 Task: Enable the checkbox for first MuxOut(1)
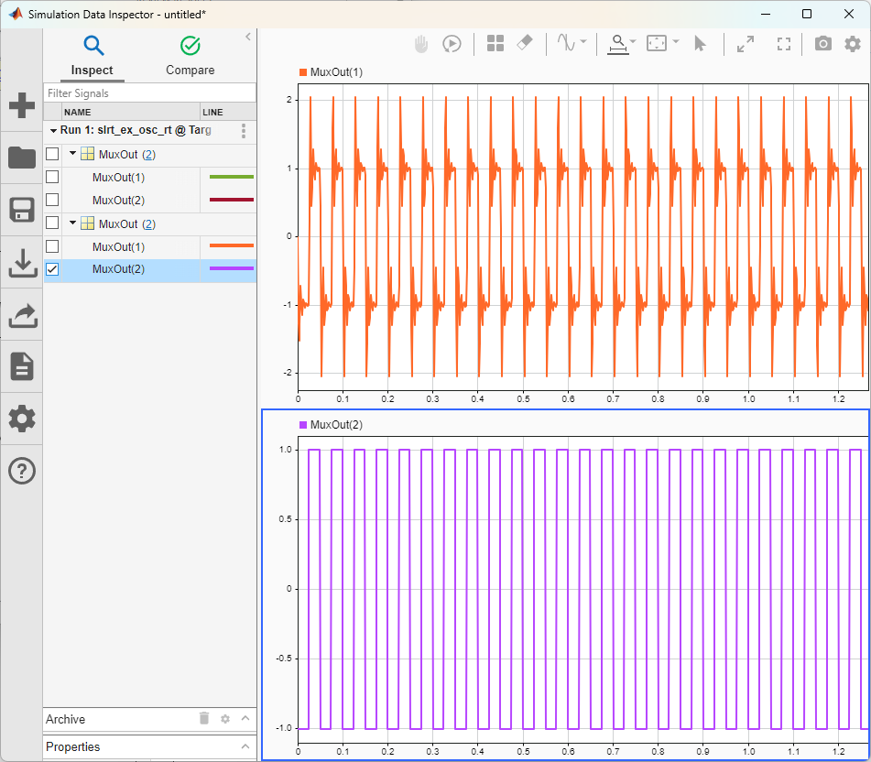click(x=53, y=176)
